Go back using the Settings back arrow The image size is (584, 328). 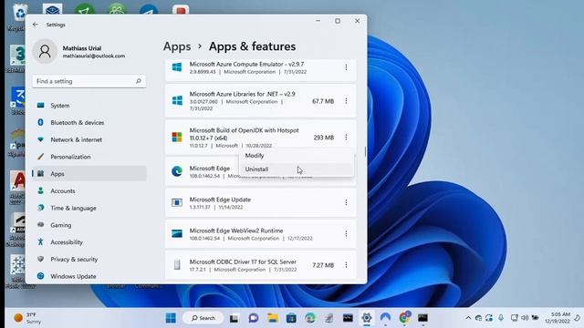click(x=36, y=25)
